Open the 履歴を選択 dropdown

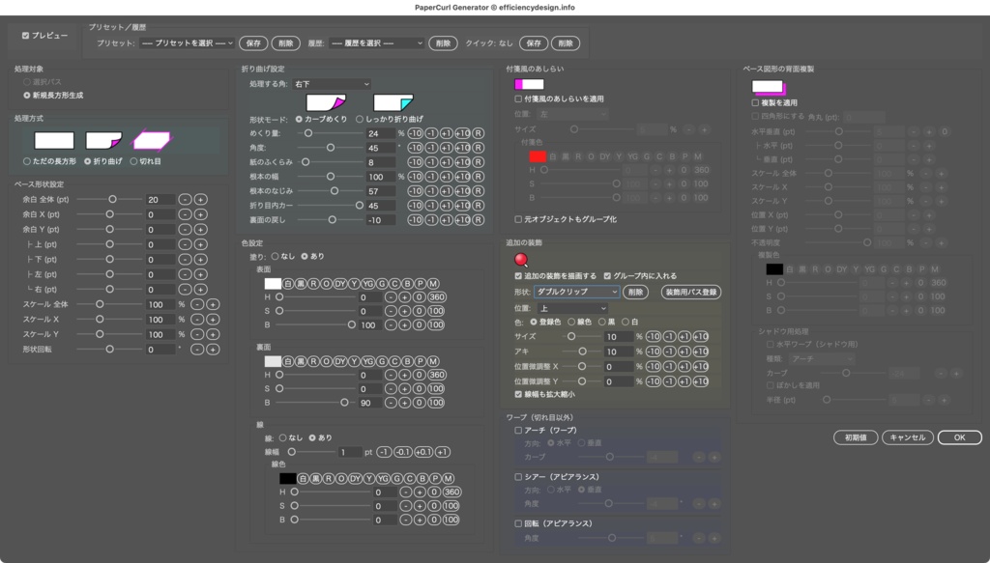point(376,42)
